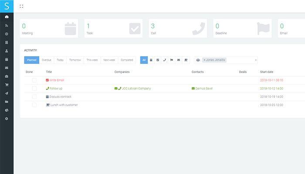The width and height of the screenshot is (305, 174).
Task: Filter activities by lunch coffee cup icon
Action: [x=186, y=60]
